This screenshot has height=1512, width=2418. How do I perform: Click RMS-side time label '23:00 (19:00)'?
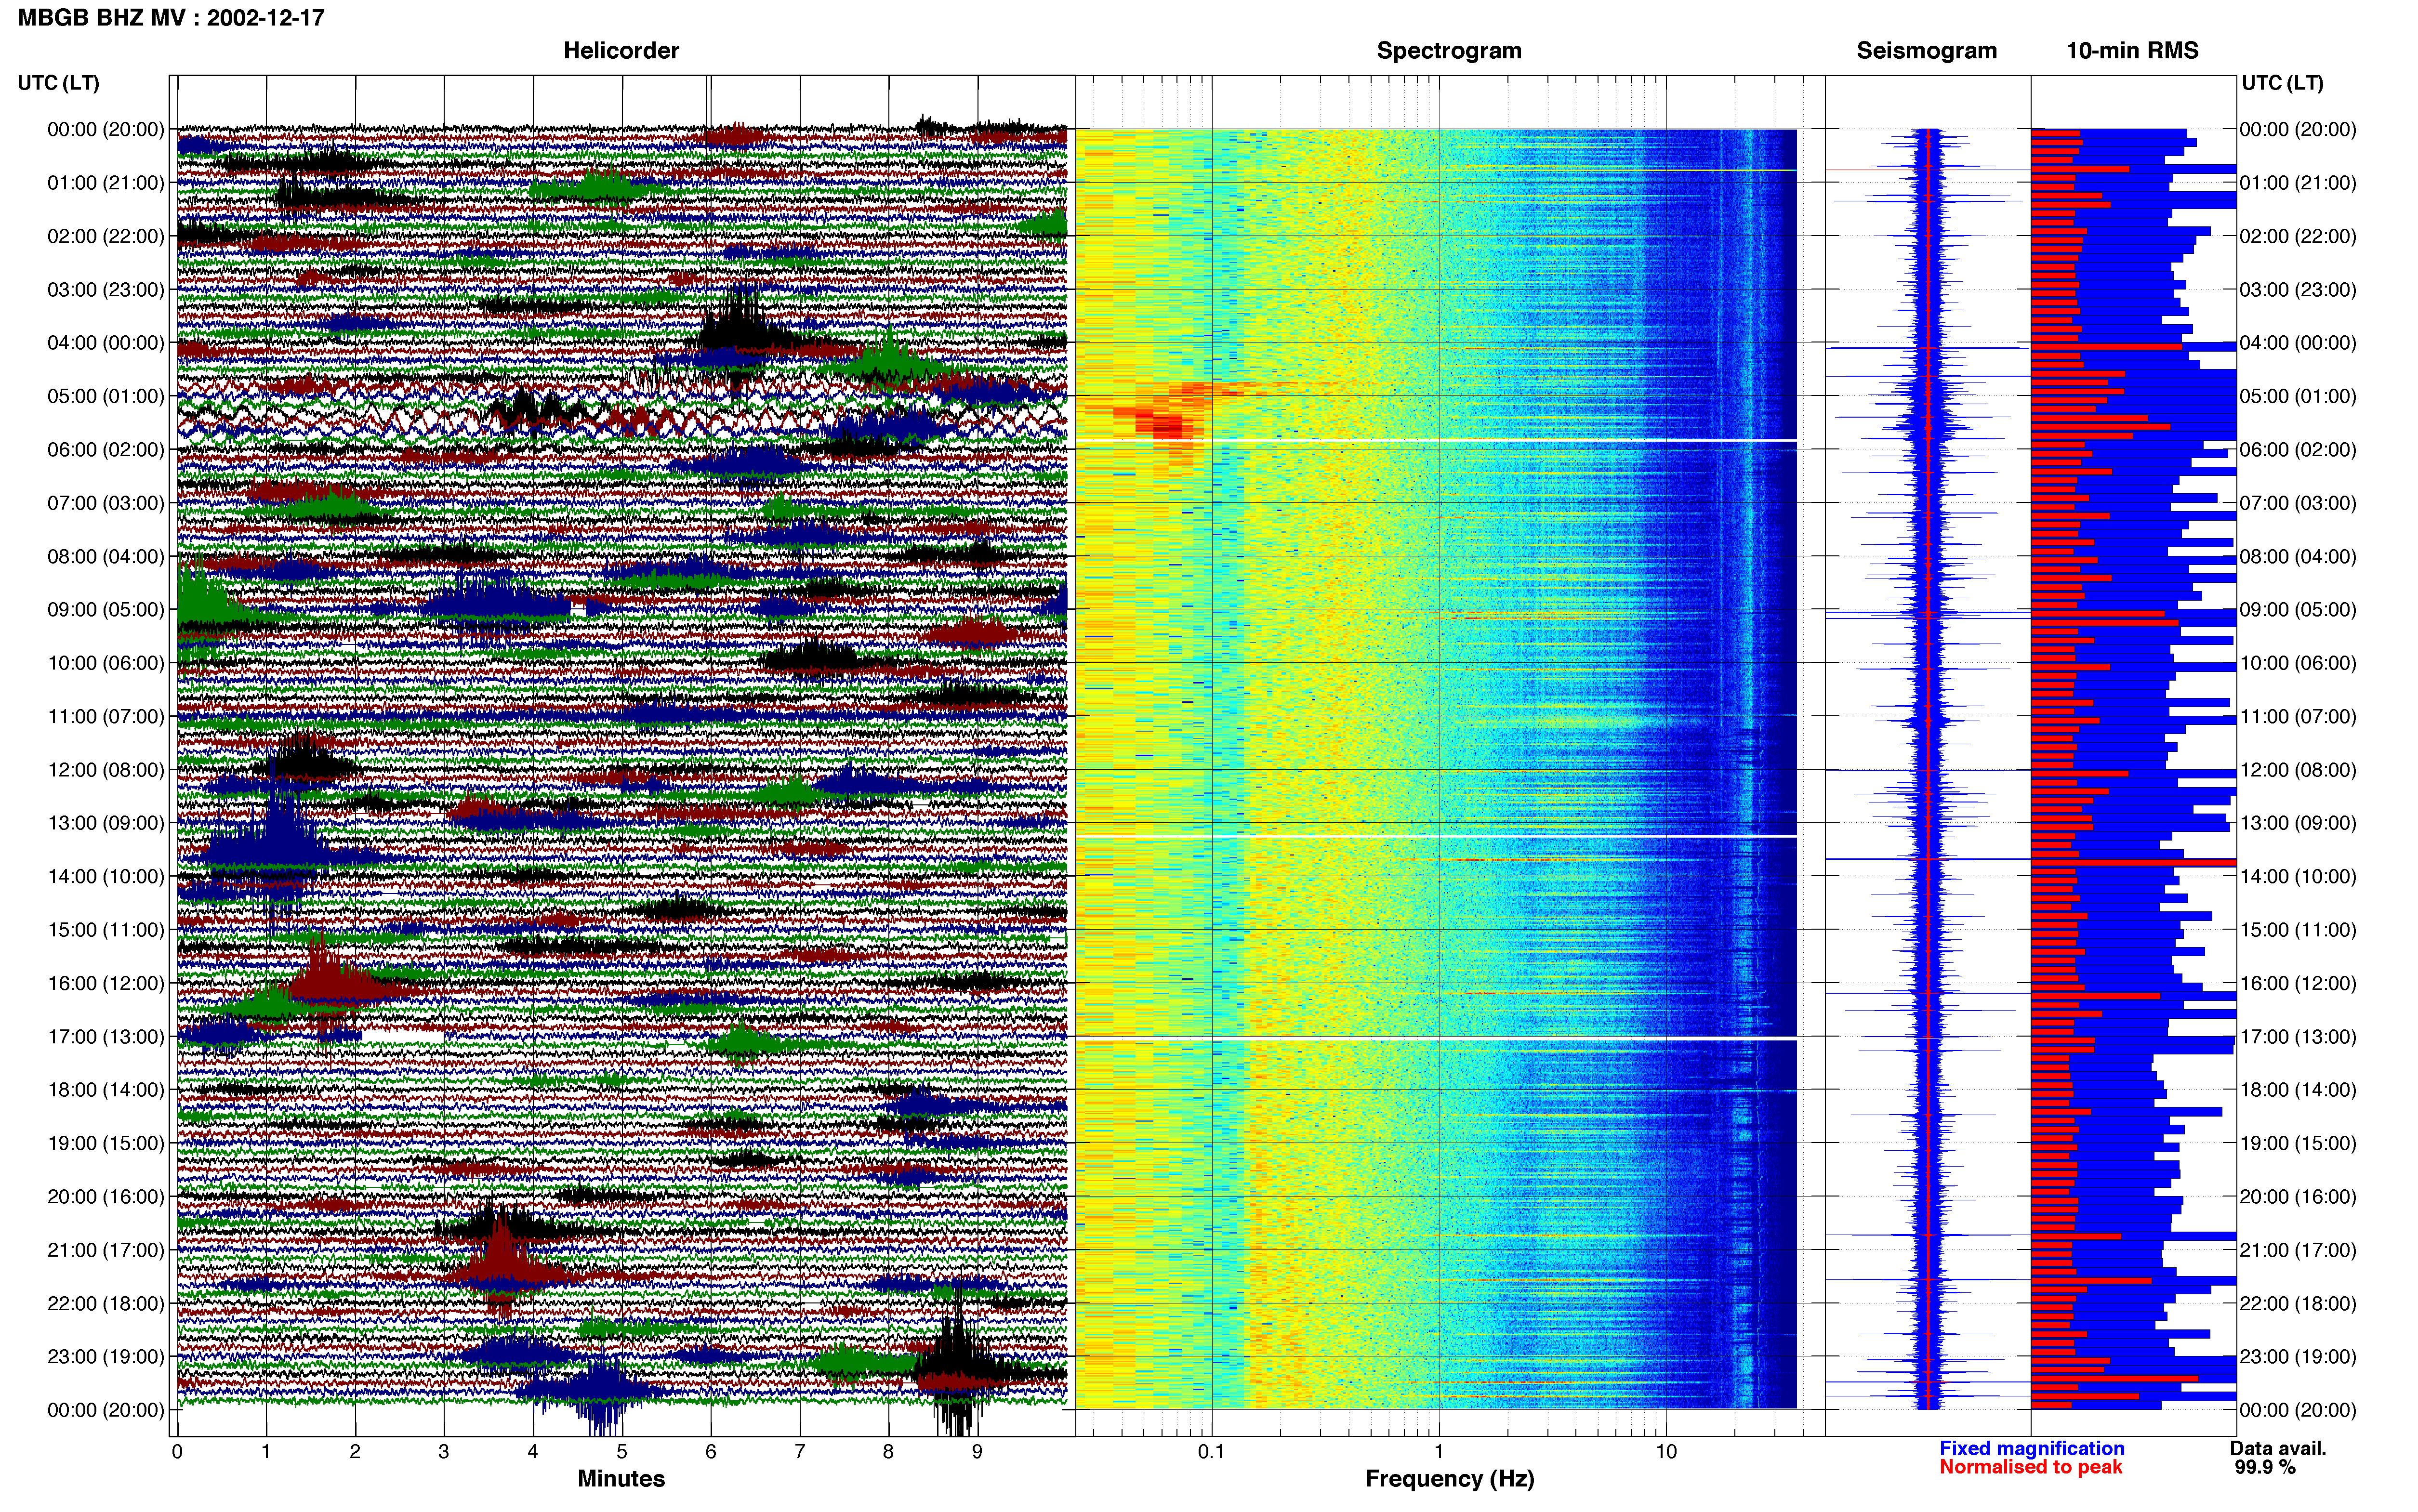[2298, 1357]
